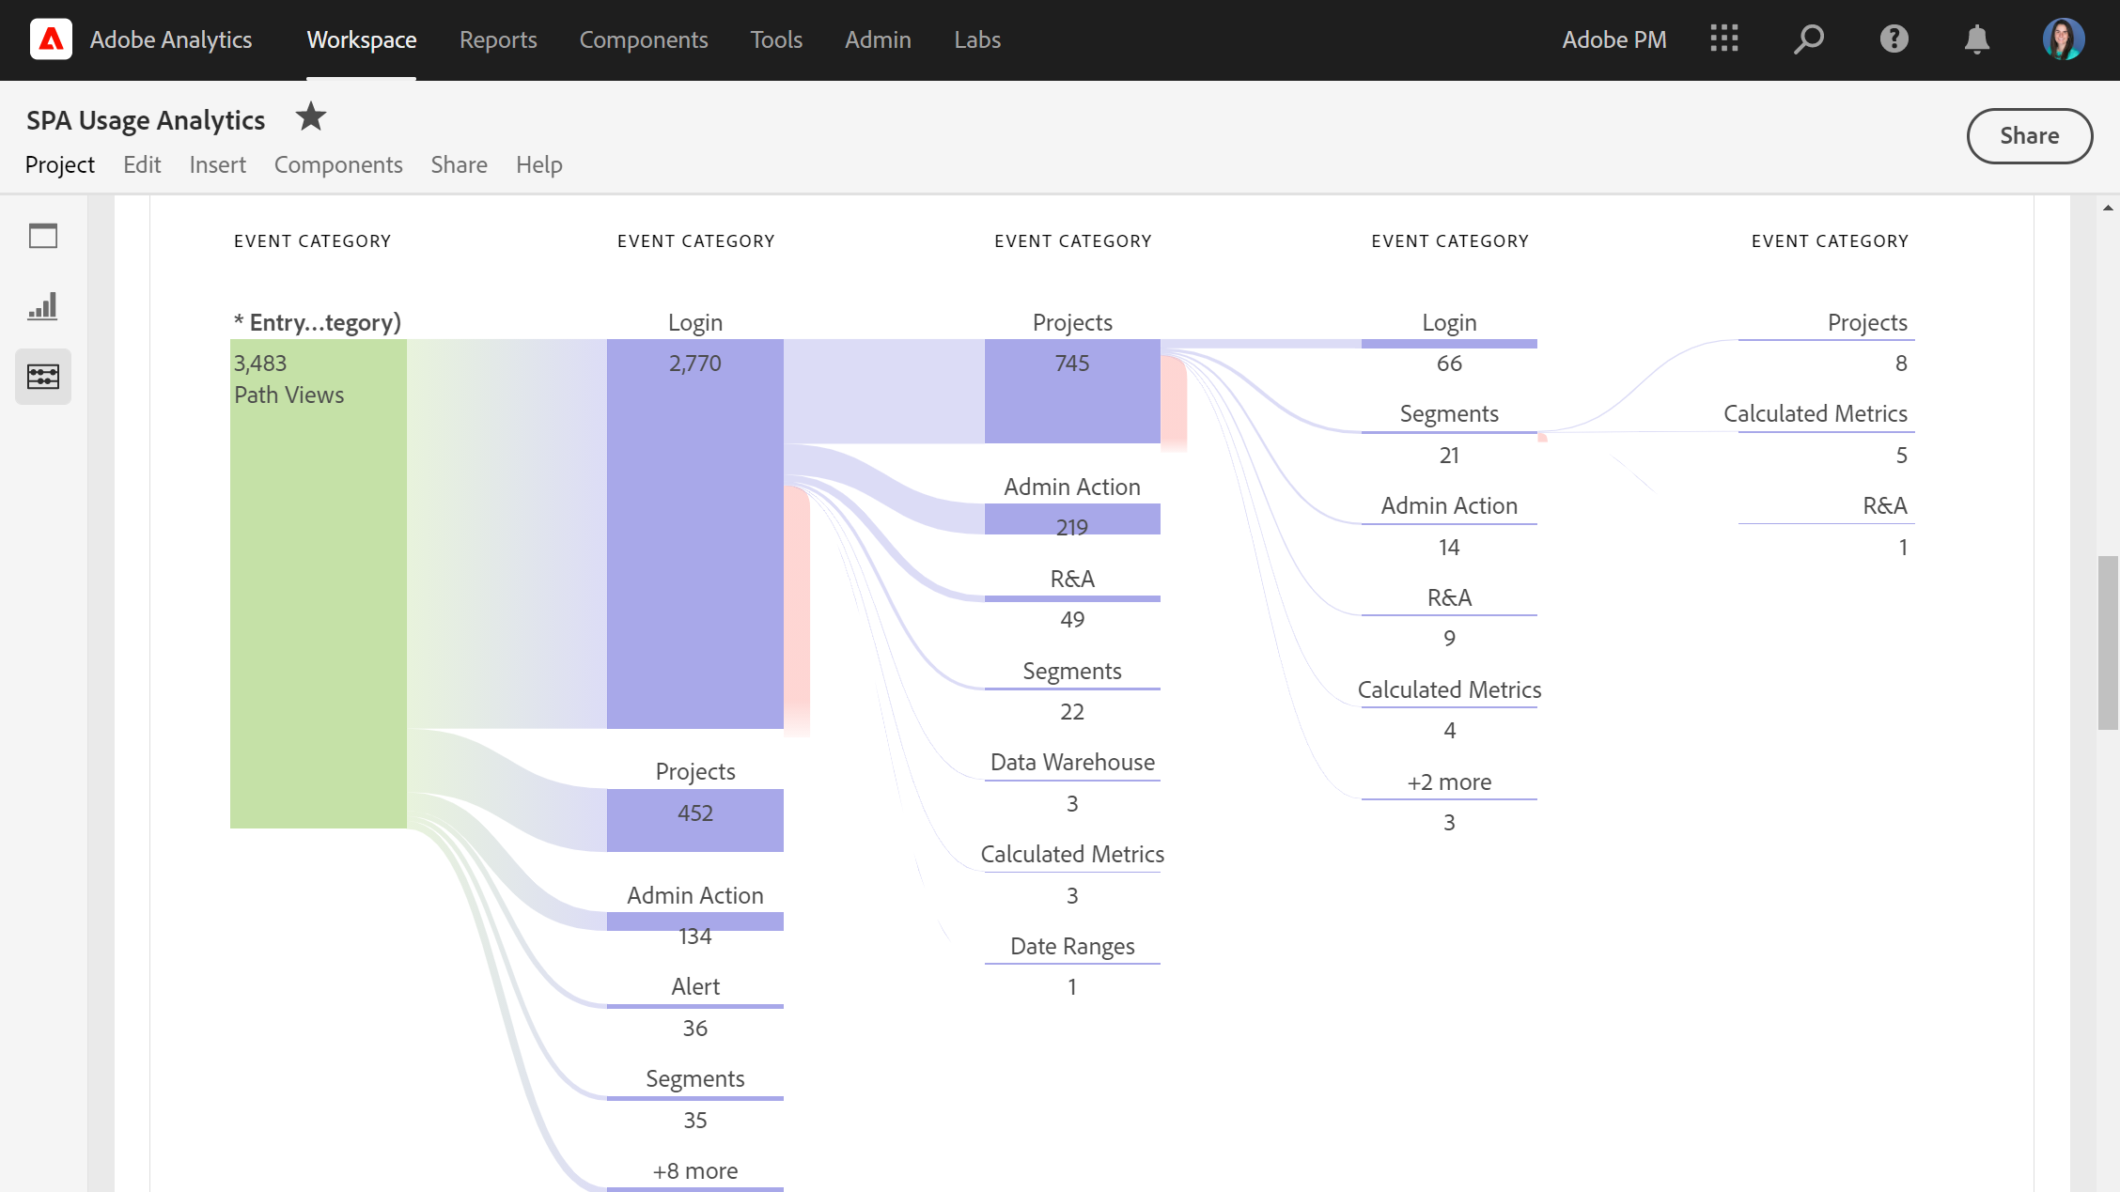
Task: Toggle the favorite star next to project title
Action: pyautogui.click(x=311, y=117)
